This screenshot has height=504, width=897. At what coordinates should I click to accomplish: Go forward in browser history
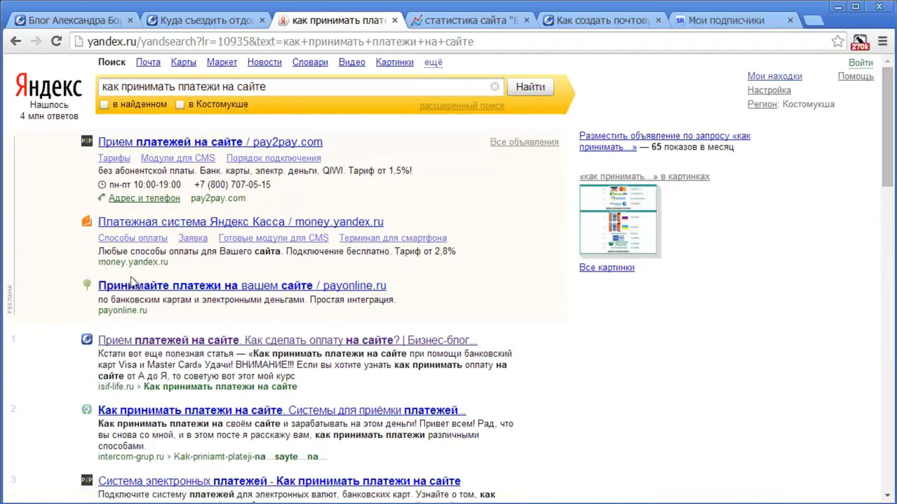[36, 41]
